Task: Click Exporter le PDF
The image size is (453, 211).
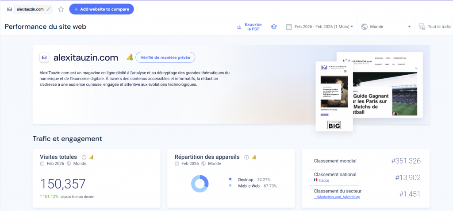Action: point(253,27)
